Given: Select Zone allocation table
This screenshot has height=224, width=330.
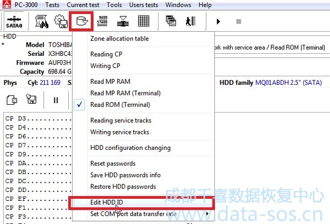Looking at the screenshot, I should pos(144,39).
